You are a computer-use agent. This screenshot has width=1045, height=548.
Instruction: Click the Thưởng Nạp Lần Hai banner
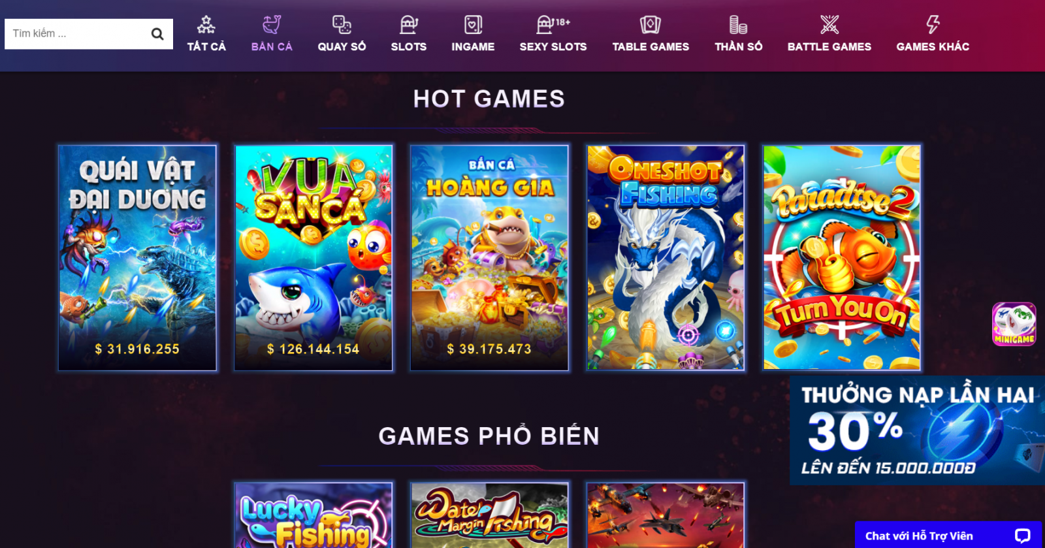[917, 430]
